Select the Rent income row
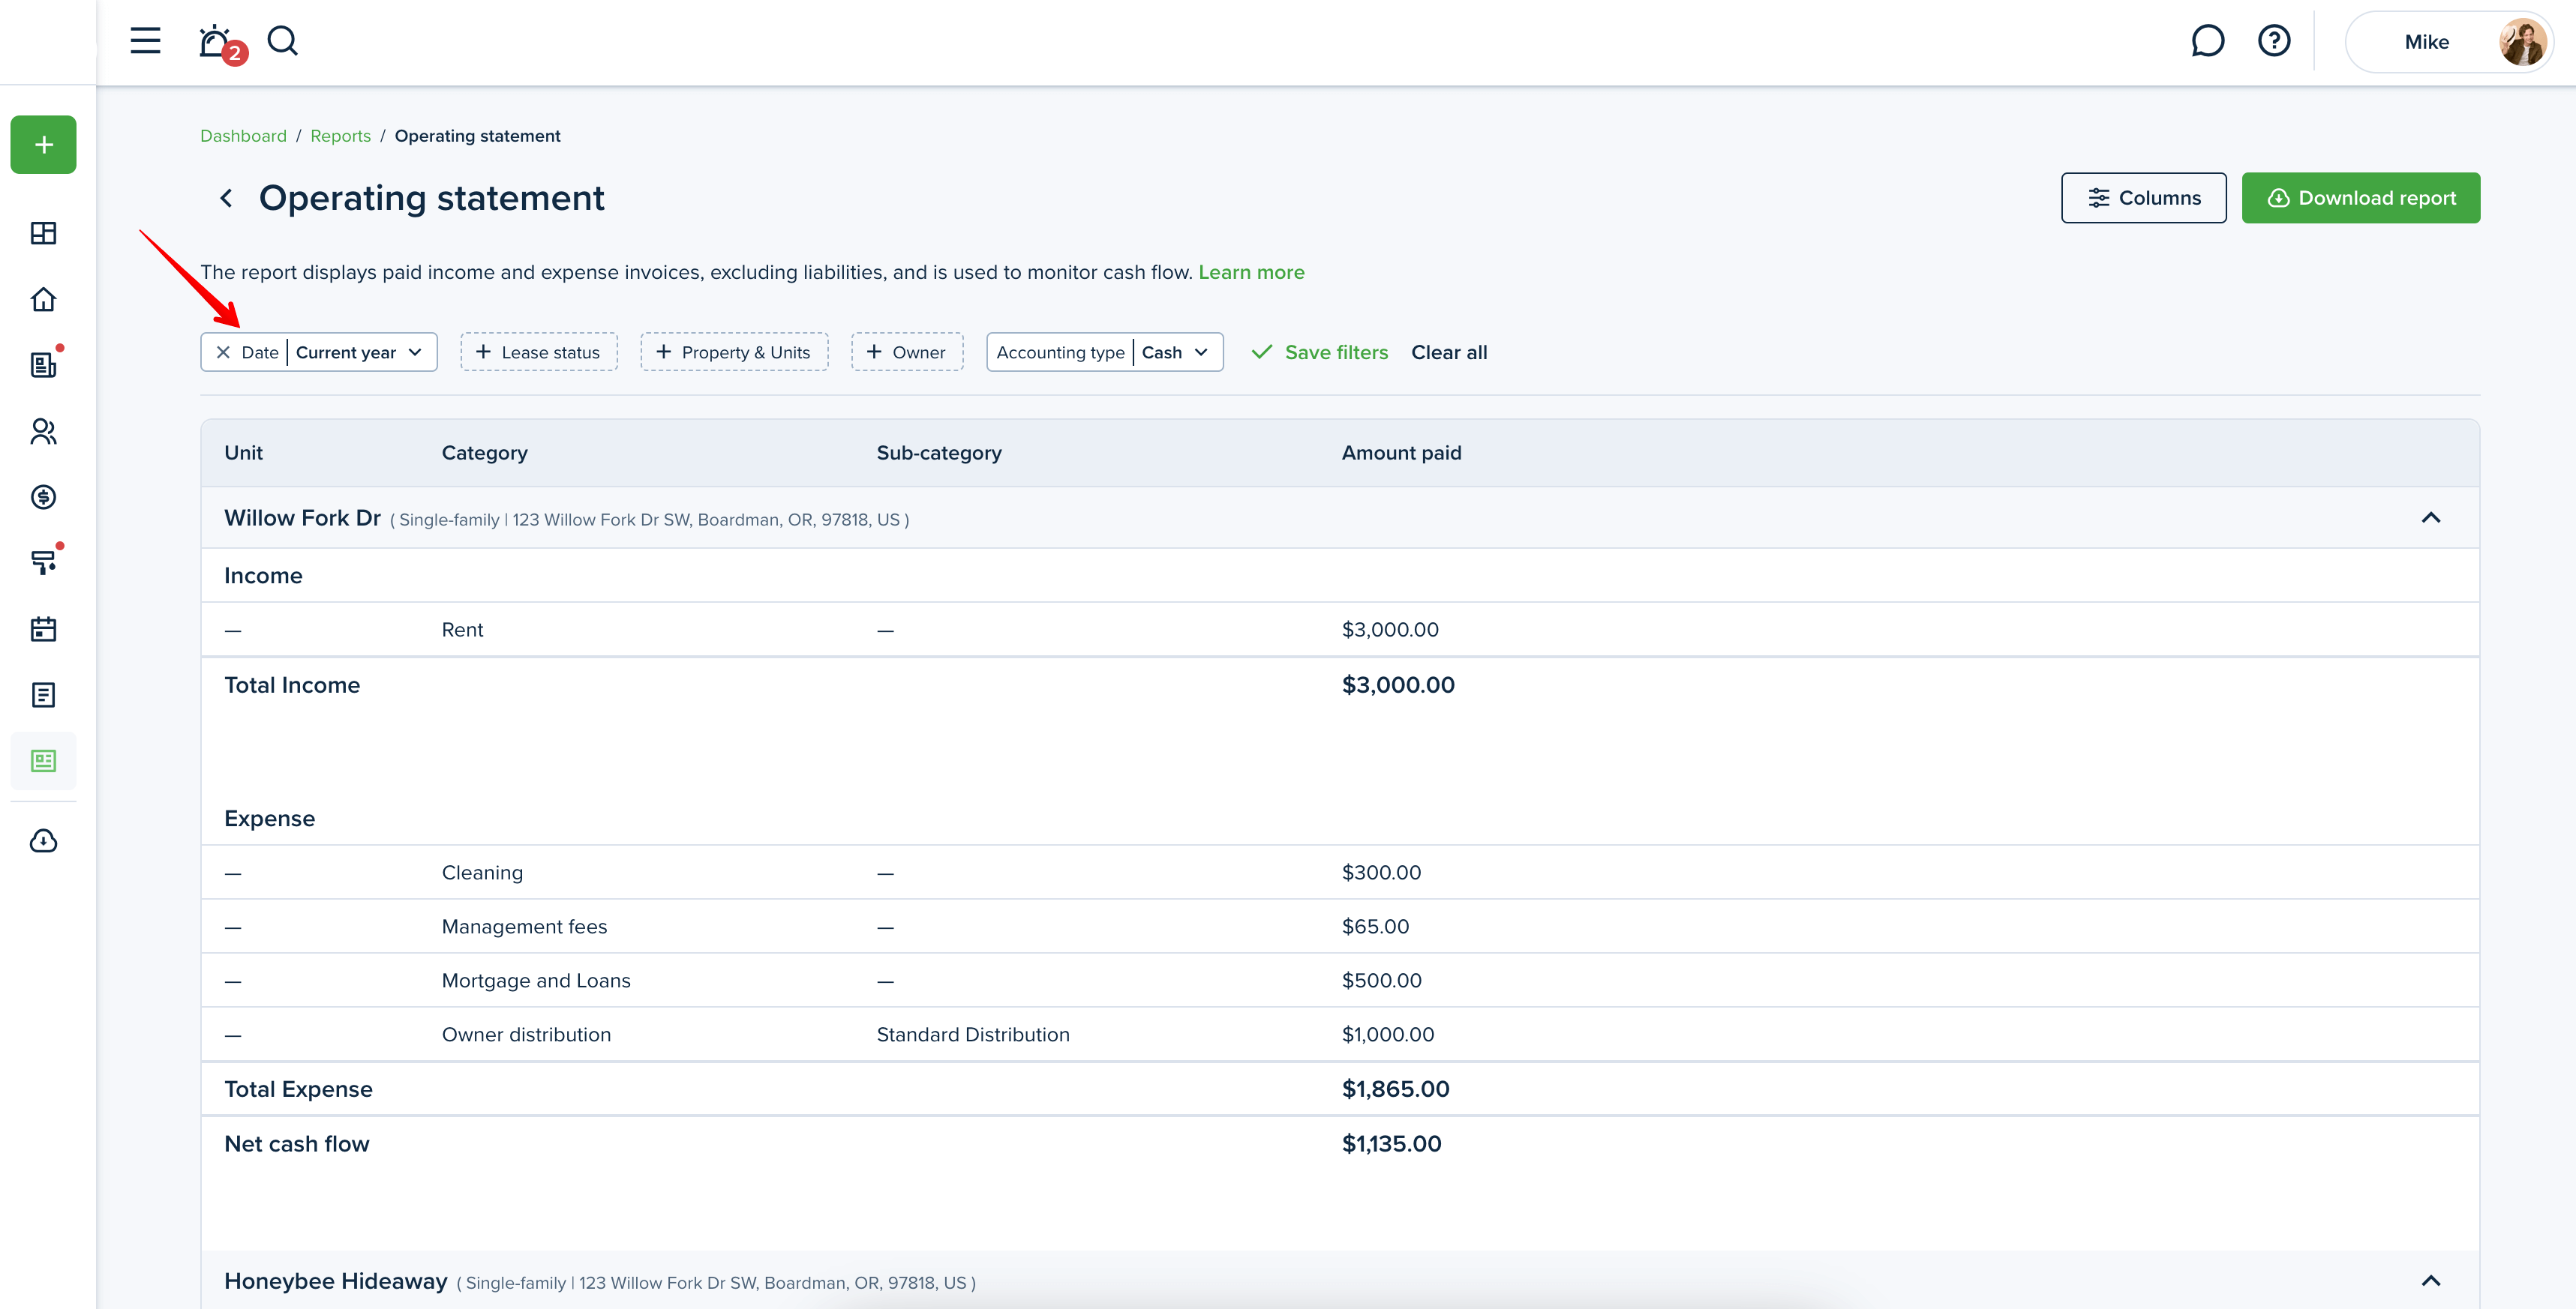The height and width of the screenshot is (1309, 2576). coord(1340,630)
